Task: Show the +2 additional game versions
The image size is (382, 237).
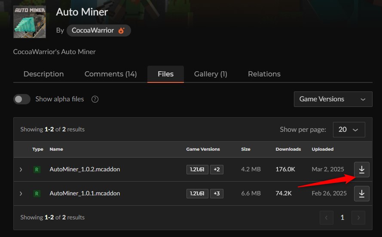Action: coord(217,169)
